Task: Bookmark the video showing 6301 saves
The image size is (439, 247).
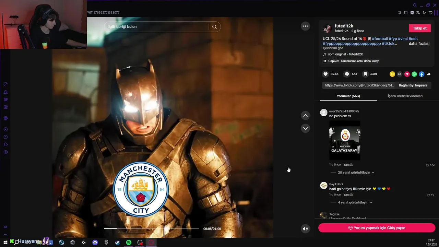Action: tap(366, 74)
